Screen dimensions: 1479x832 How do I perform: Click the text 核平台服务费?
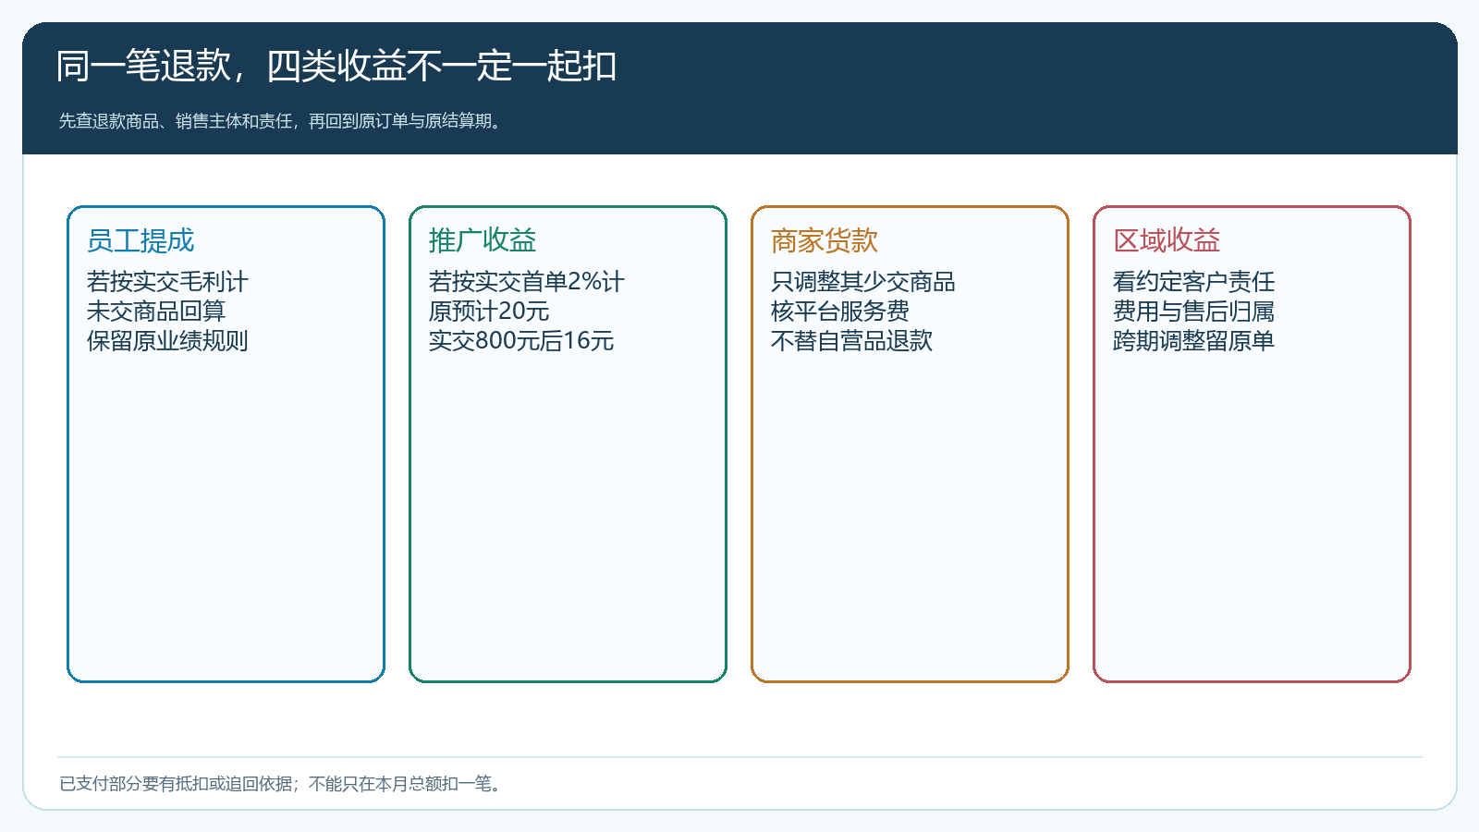[x=840, y=311]
